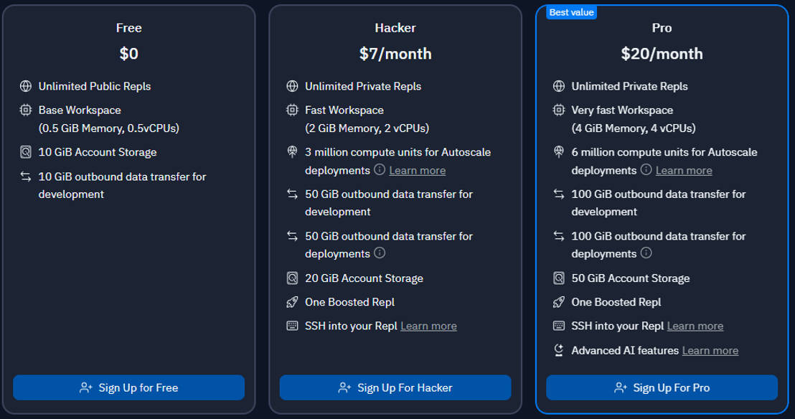The image size is (795, 419).
Task: Click the Sign Up For Pro button
Action: [662, 387]
